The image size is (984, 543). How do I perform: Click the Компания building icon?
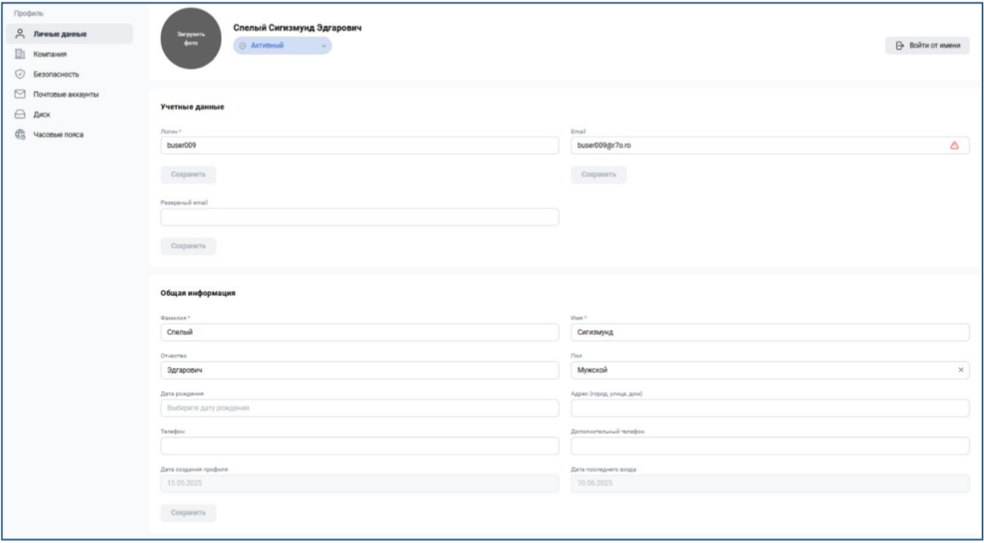click(x=21, y=53)
